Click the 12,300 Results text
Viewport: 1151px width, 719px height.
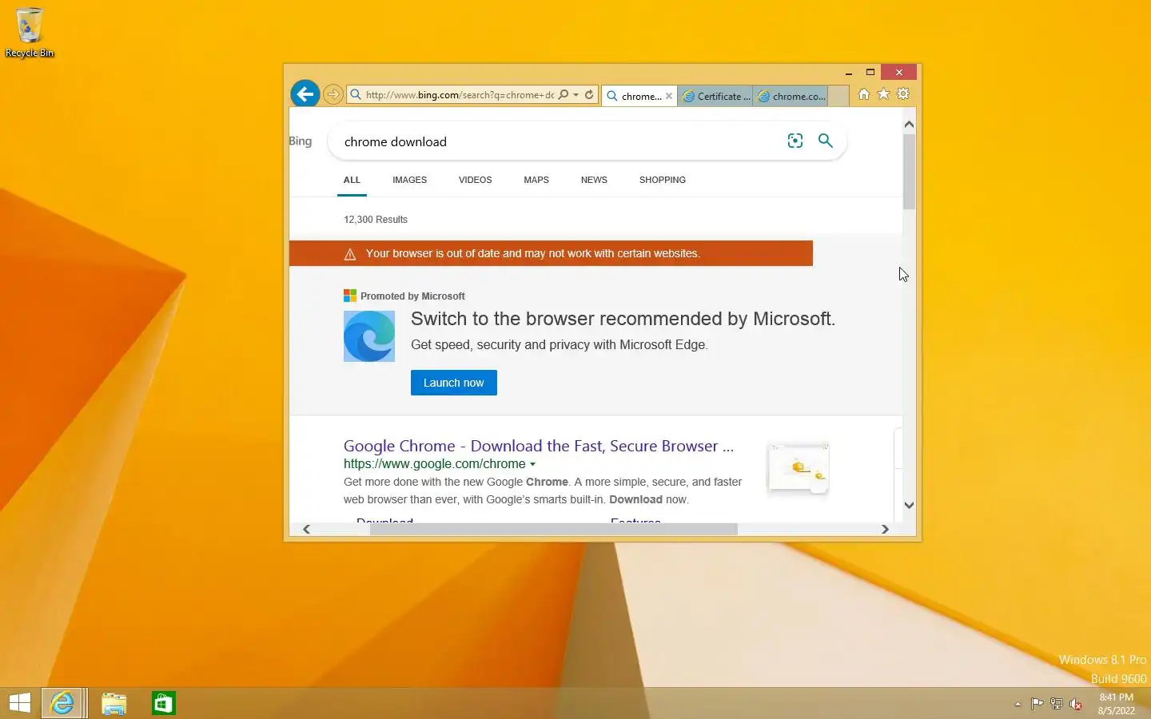[x=376, y=219]
